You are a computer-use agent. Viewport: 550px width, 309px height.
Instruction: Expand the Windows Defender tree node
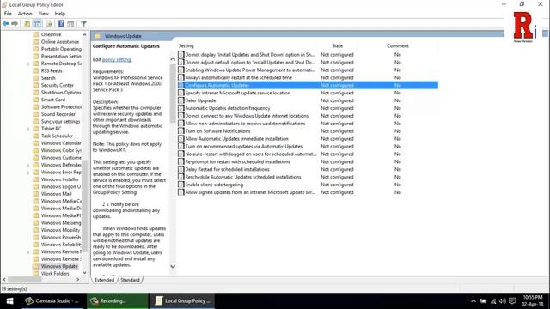click(28, 165)
